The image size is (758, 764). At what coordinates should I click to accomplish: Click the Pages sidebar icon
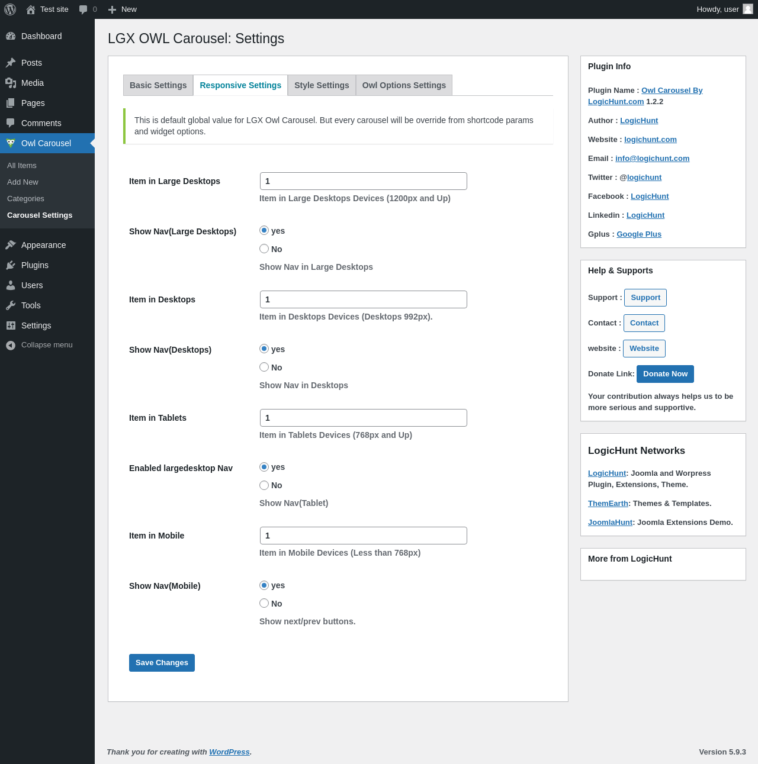coord(11,103)
